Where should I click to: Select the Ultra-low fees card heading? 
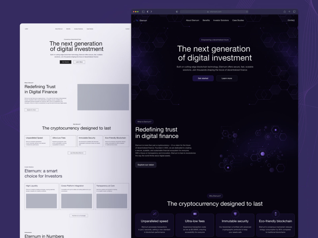[195, 221]
